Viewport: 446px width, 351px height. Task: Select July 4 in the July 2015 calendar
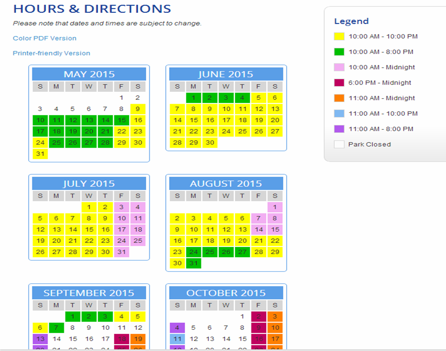click(x=137, y=207)
